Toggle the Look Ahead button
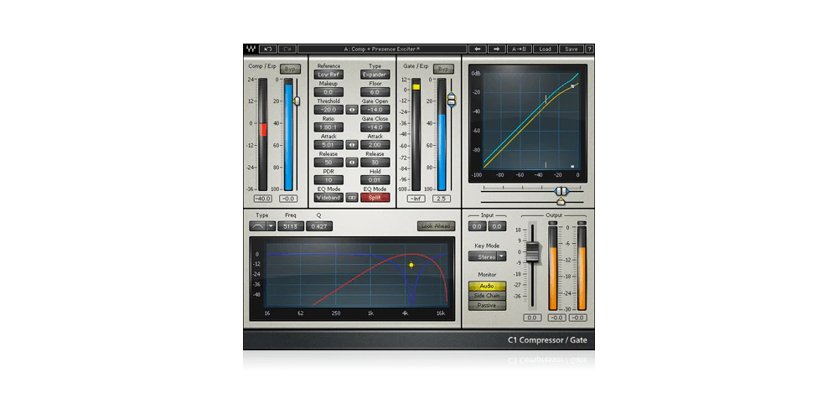The width and height of the screenshot is (838, 419). point(436,226)
